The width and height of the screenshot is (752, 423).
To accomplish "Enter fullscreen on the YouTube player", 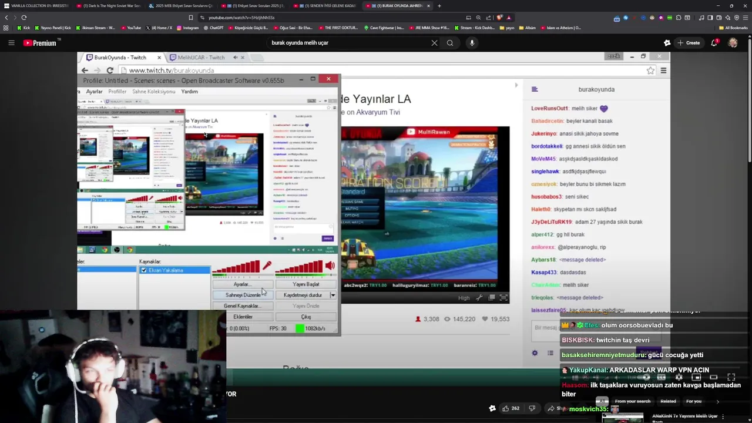I will (731, 377).
